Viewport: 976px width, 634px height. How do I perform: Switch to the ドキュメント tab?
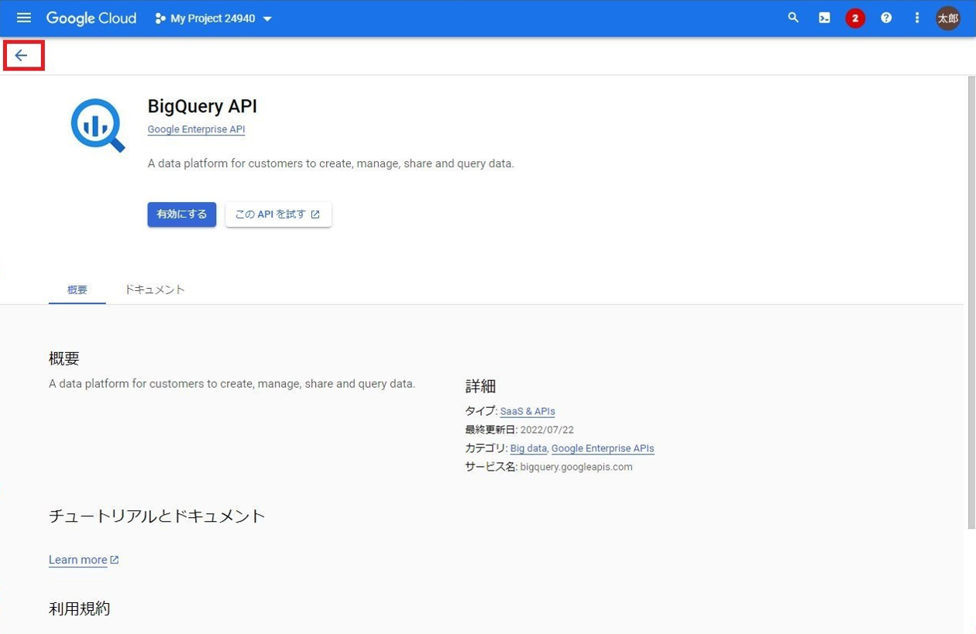[x=155, y=290]
